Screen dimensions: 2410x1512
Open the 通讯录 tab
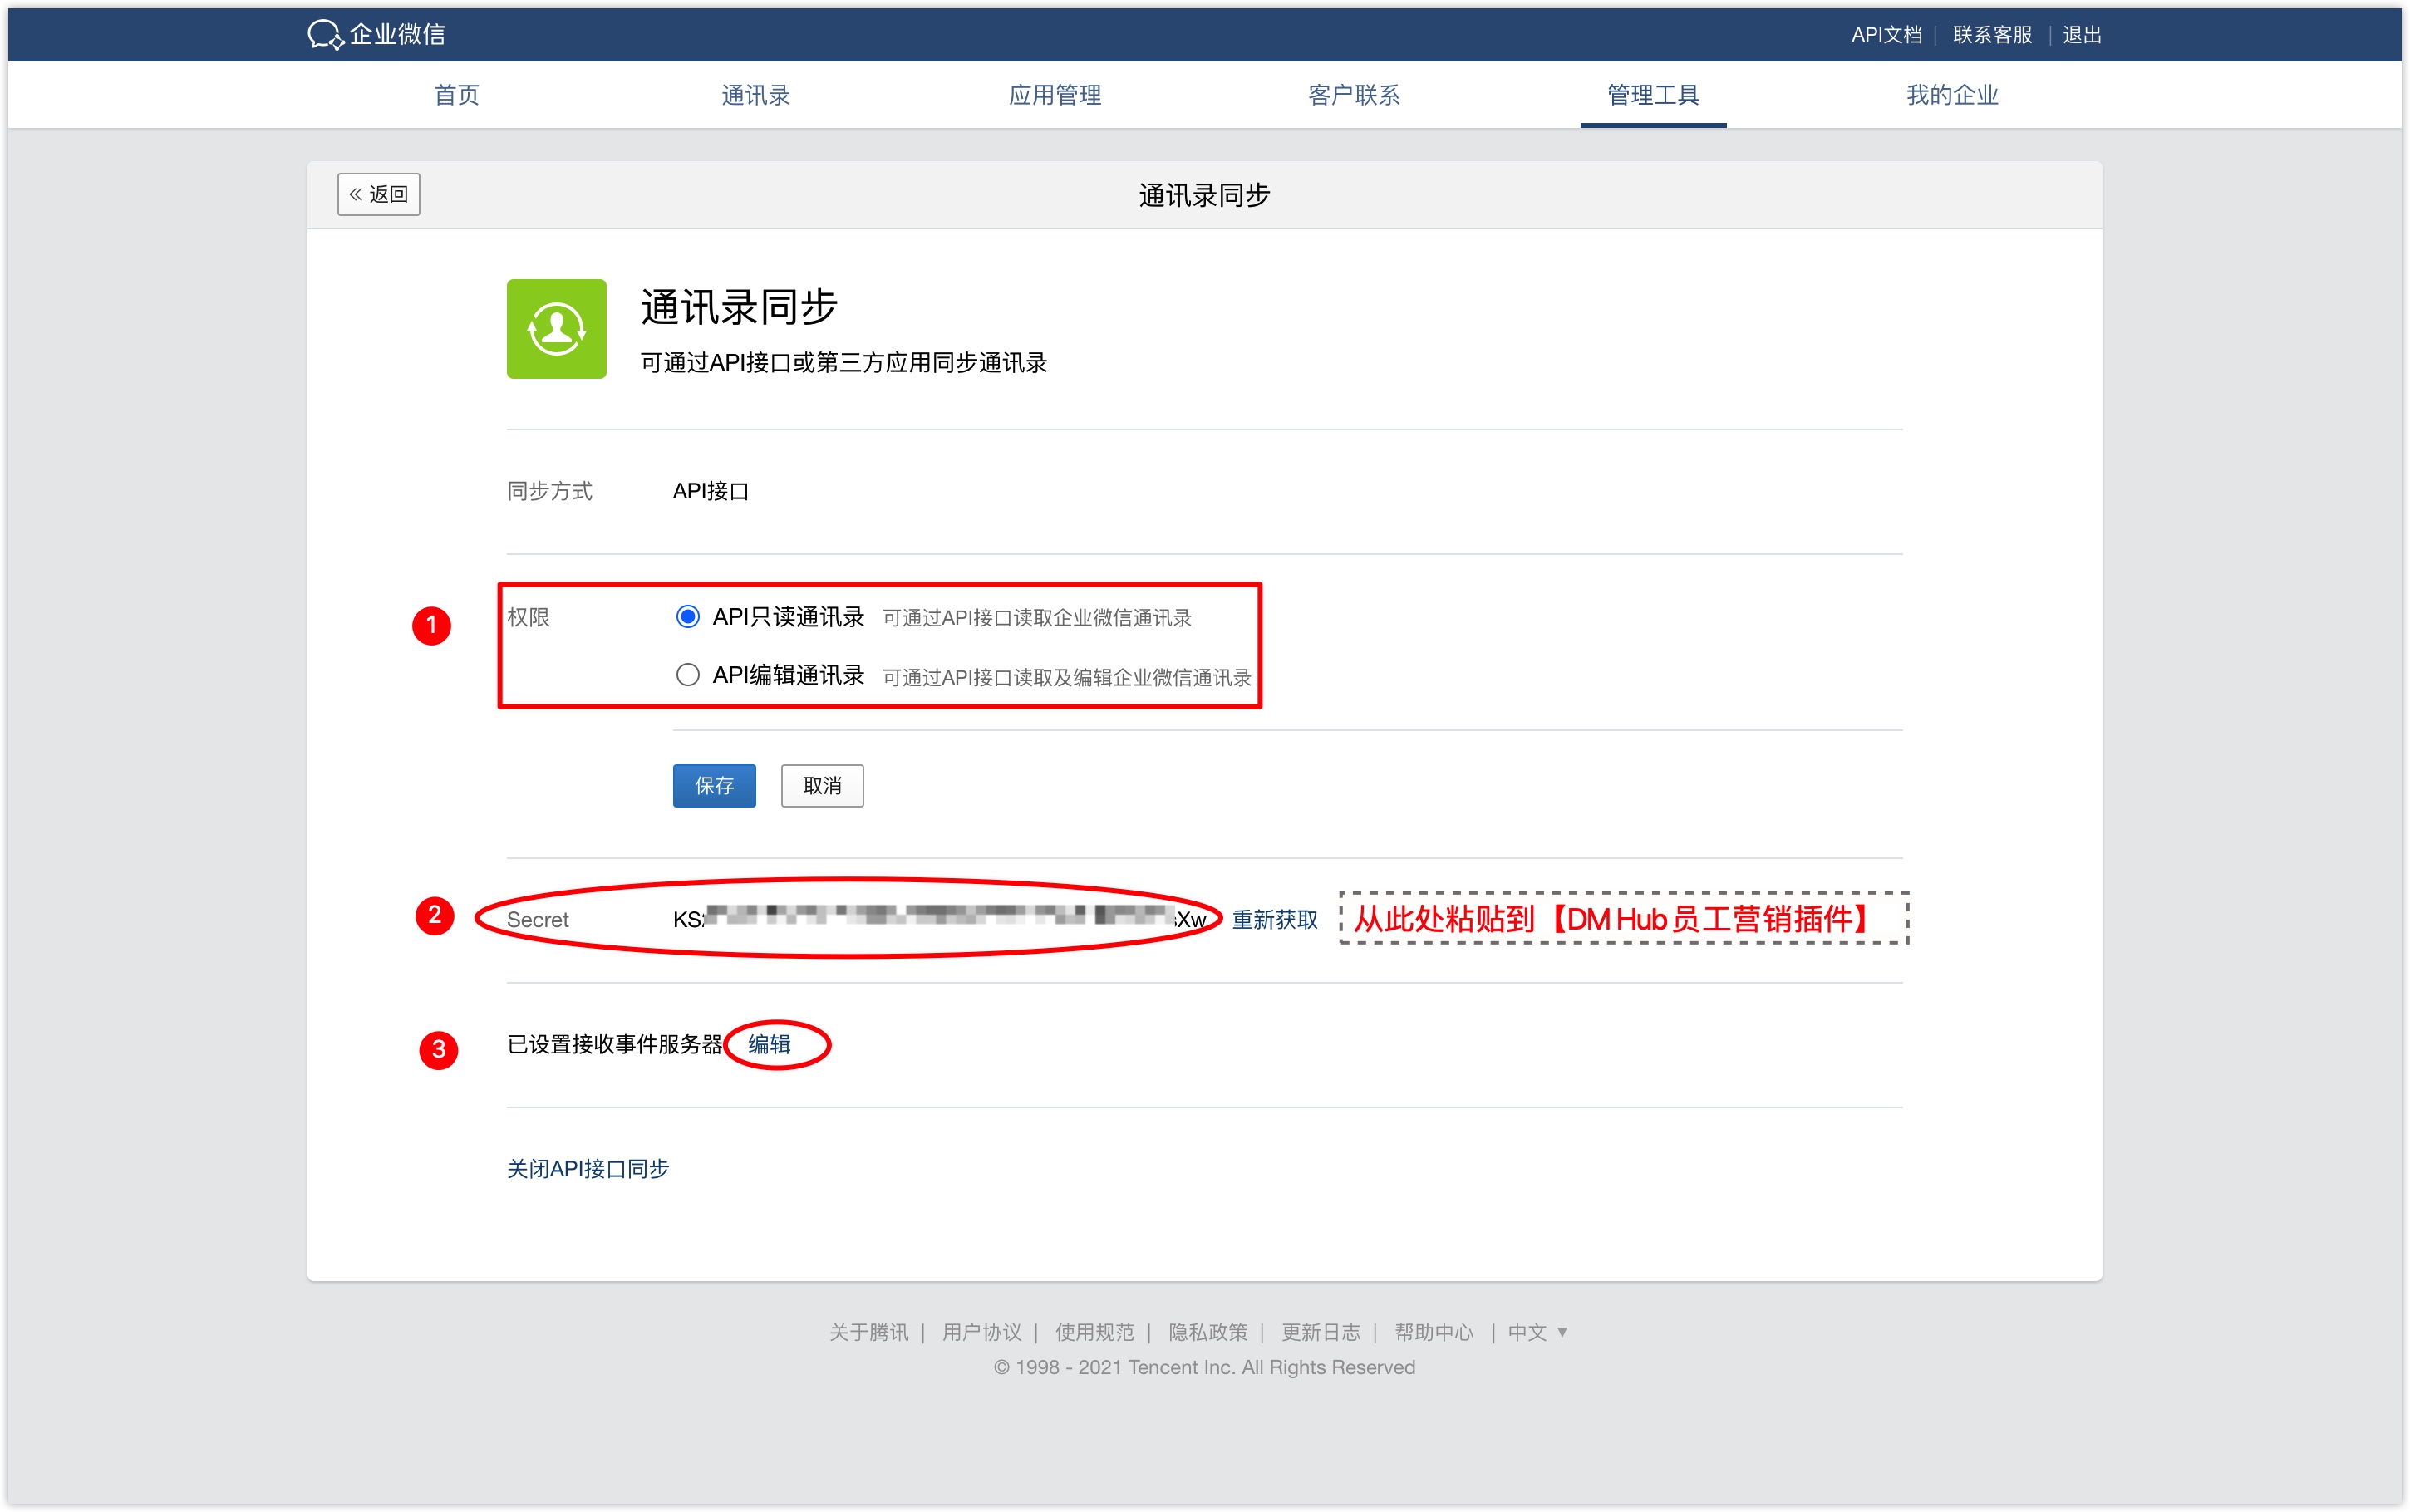[x=756, y=95]
